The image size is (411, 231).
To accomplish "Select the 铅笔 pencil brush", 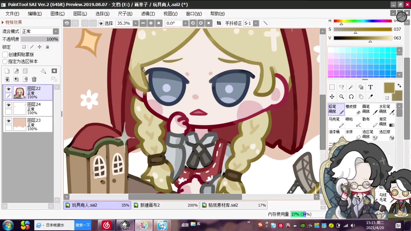I will pyautogui.click(x=336, y=109).
